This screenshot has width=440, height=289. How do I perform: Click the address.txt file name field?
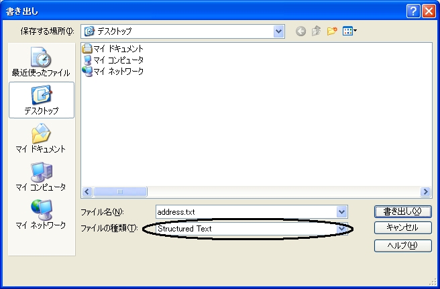pyautogui.click(x=246, y=212)
